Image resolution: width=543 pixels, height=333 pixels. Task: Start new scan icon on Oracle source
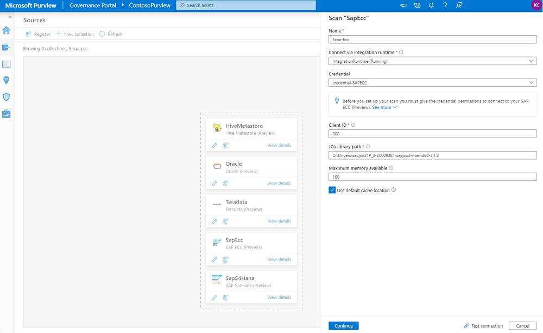(225, 184)
